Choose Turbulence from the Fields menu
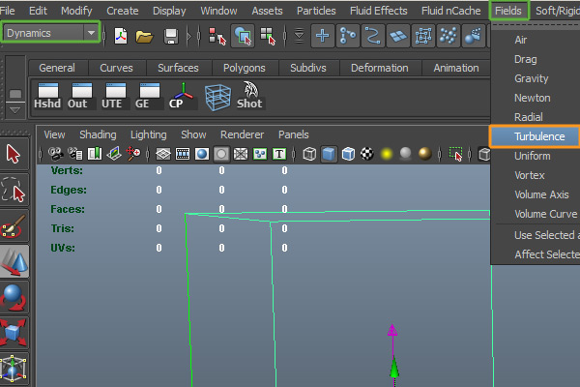This screenshot has height=387, width=580. [535, 136]
